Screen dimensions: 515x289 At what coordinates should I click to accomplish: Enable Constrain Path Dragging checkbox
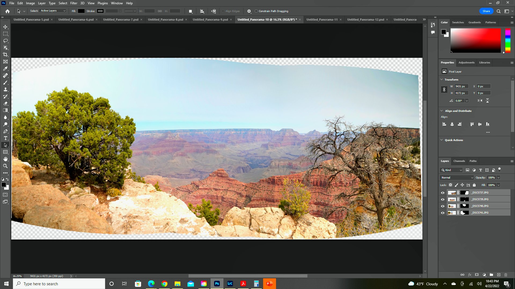[x=256, y=11]
